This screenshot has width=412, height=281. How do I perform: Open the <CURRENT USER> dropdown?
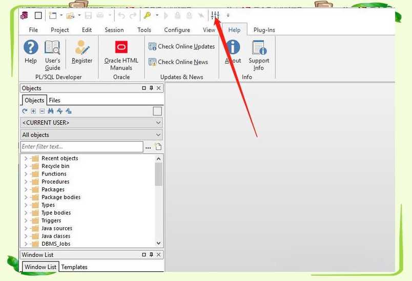pyautogui.click(x=91, y=122)
